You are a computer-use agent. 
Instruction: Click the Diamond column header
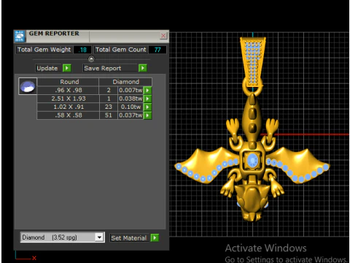click(125, 82)
